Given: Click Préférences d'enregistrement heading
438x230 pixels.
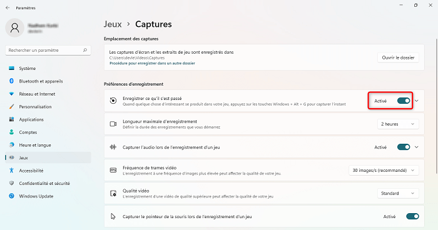Looking at the screenshot, I should [x=133, y=84].
